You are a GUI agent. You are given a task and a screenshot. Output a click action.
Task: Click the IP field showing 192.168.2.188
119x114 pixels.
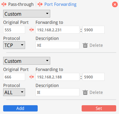(x=57, y=77)
